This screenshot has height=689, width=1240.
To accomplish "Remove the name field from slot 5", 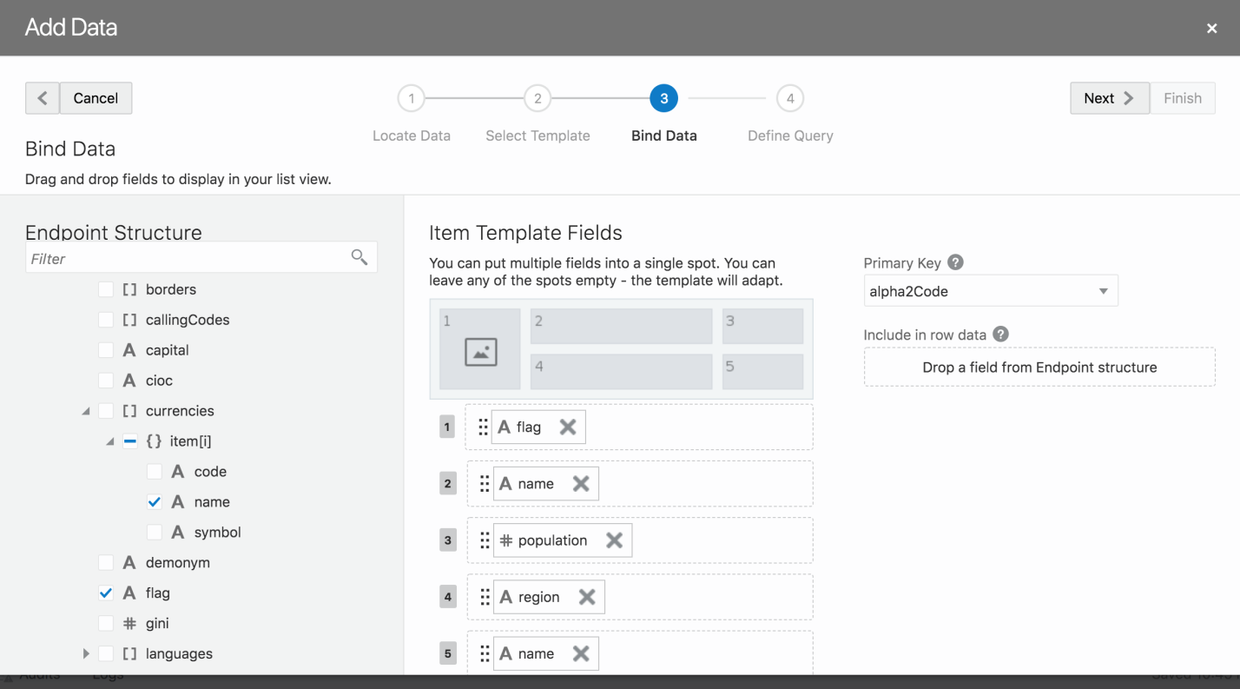I will pos(581,653).
